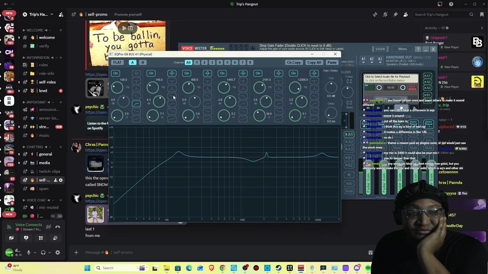488x274 pixels.
Task: Open Discord invite people icon
Action: click(x=61, y=14)
